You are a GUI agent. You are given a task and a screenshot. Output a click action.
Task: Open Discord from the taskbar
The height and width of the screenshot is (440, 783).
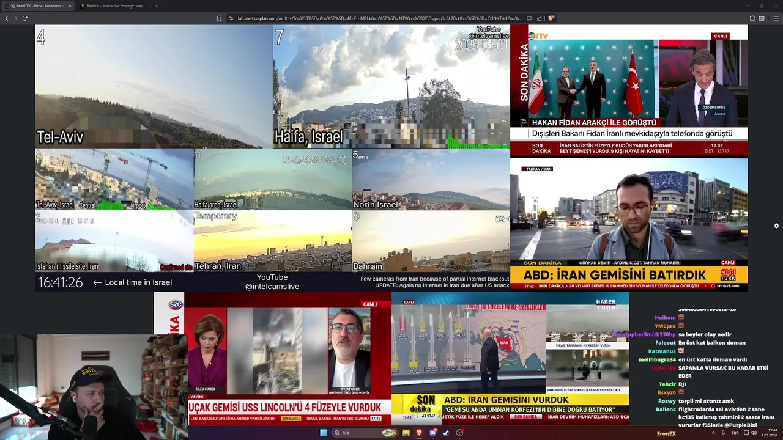432,433
